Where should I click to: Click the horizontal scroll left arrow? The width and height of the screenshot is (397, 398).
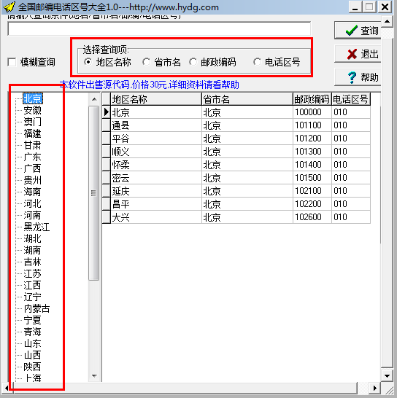[x=7, y=388]
